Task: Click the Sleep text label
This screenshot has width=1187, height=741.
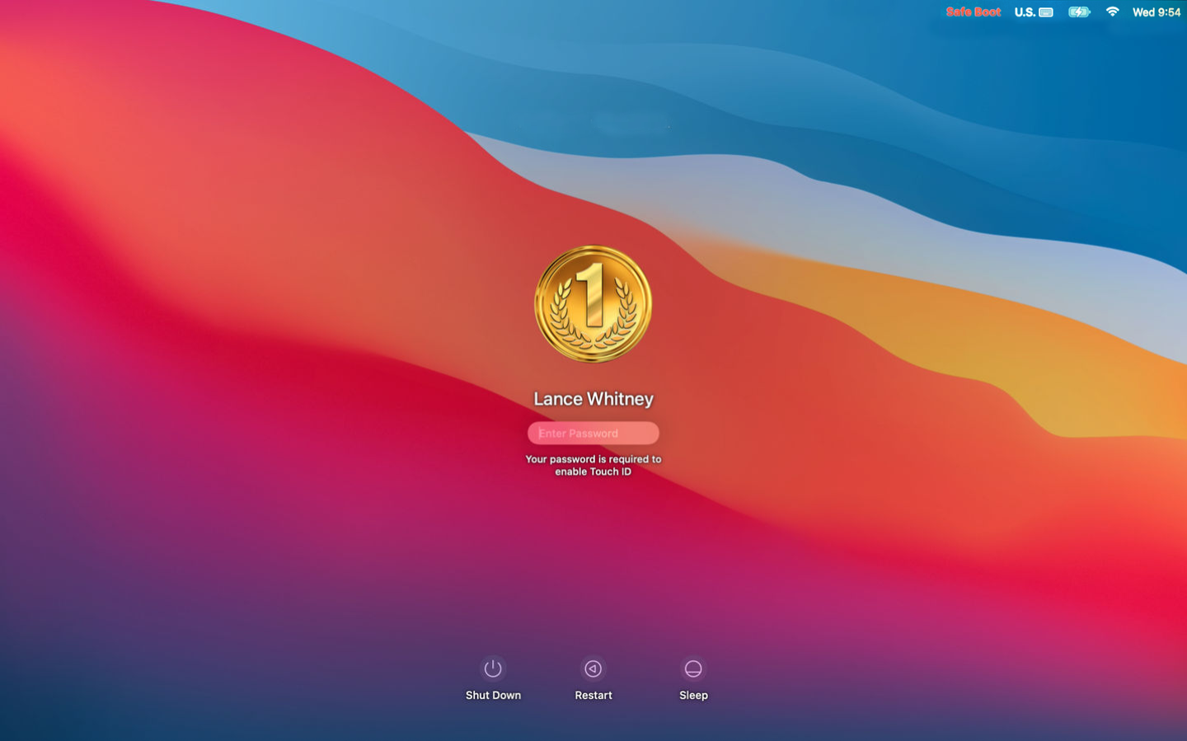Action: pos(693,695)
